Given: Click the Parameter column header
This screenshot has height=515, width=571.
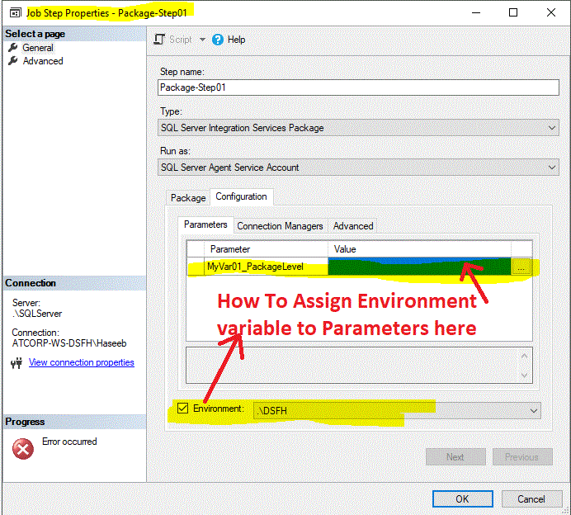Looking at the screenshot, I should tap(266, 249).
